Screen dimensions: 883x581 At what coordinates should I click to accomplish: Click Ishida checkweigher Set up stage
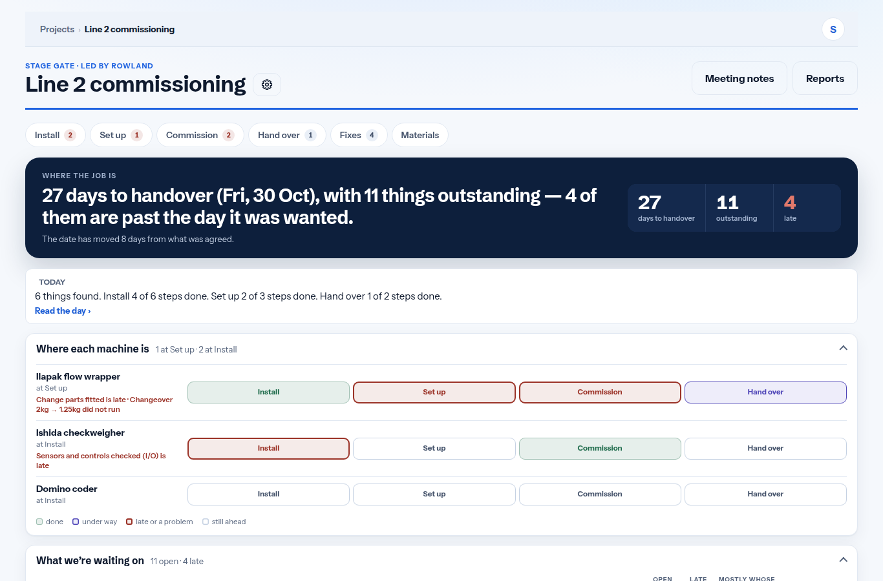pos(434,449)
